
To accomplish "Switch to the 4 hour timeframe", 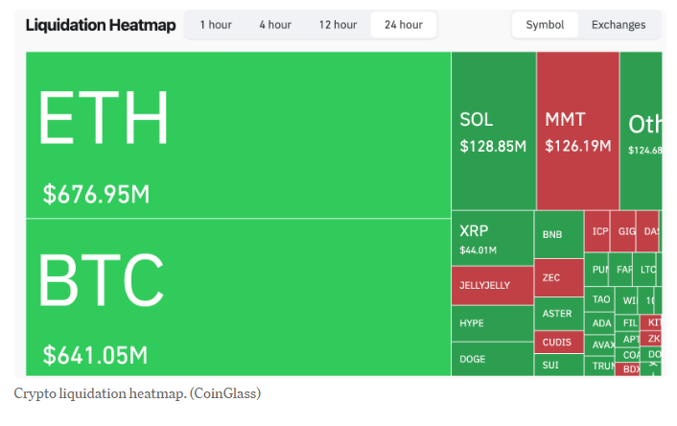I will (275, 25).
